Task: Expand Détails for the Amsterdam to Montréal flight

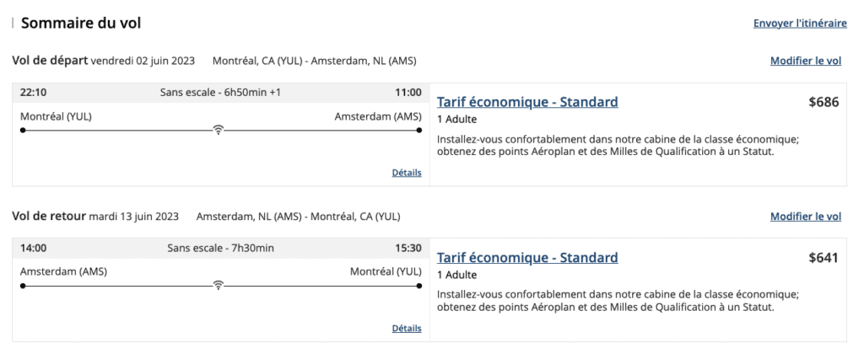Action: click(406, 328)
